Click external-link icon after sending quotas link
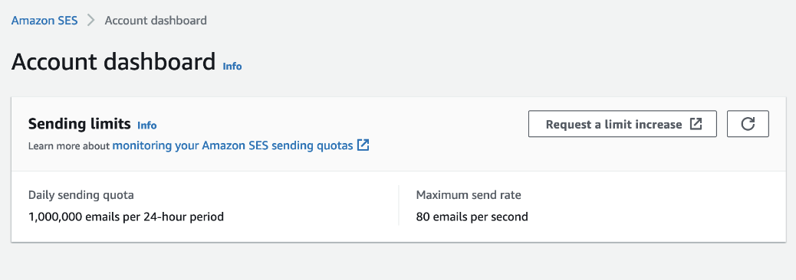Viewport: 796px width, 280px height. click(x=363, y=145)
